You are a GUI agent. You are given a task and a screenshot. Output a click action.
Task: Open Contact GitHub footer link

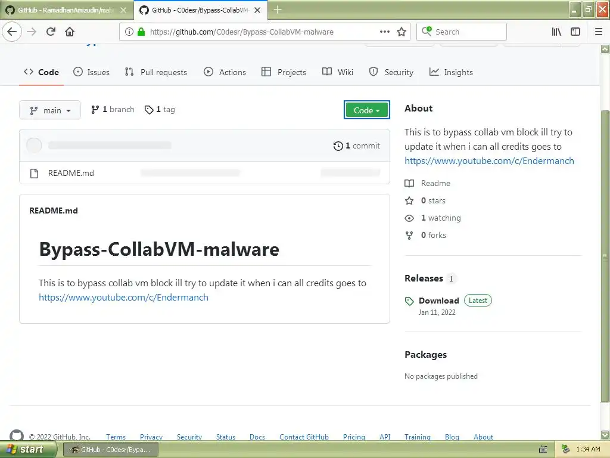(304, 437)
